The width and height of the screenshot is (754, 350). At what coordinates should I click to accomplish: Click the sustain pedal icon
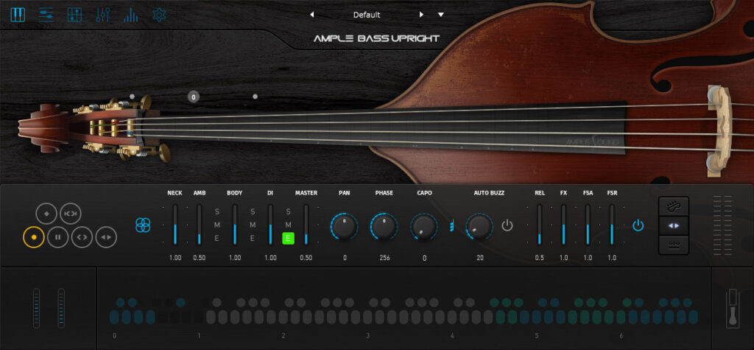pyautogui.click(x=733, y=309)
